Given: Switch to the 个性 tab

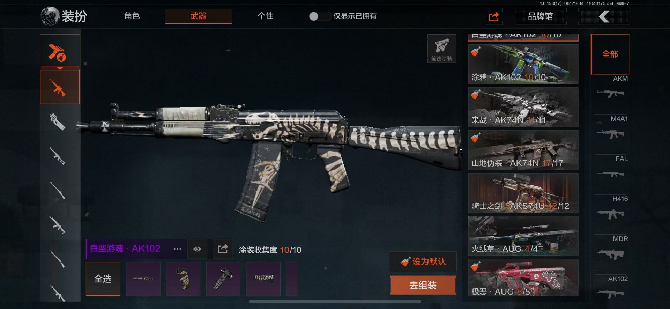Looking at the screenshot, I should click(x=265, y=16).
